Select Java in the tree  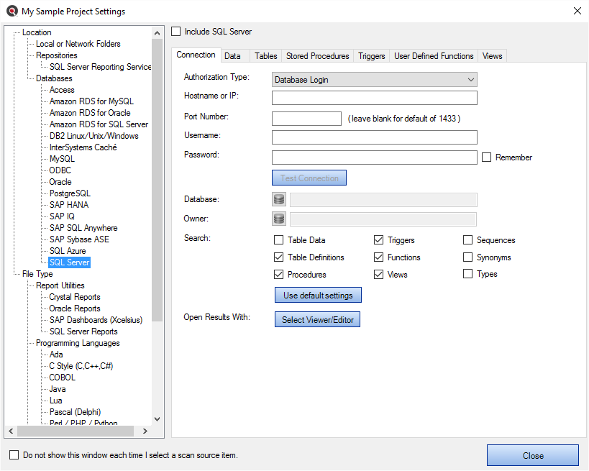[58, 389]
